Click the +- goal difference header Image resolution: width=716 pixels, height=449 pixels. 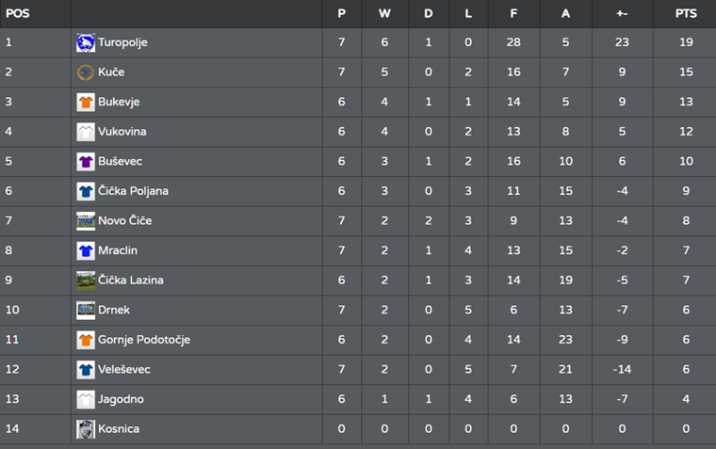[622, 14]
